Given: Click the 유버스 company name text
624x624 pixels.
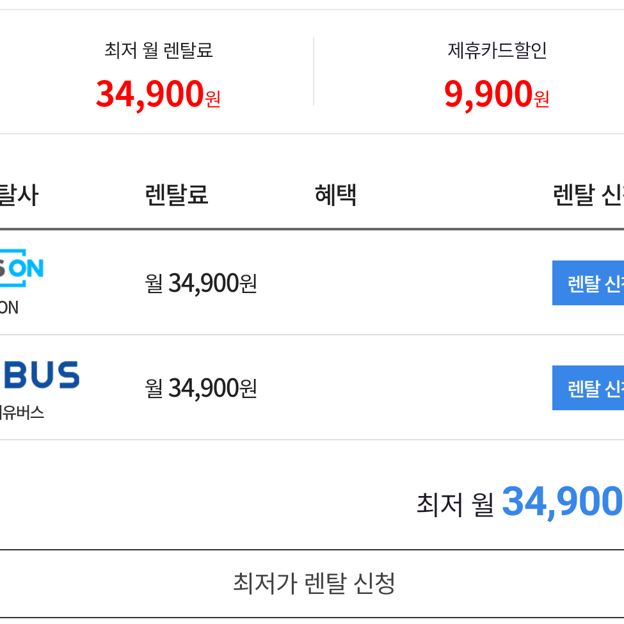Looking at the screenshot, I should [x=22, y=412].
